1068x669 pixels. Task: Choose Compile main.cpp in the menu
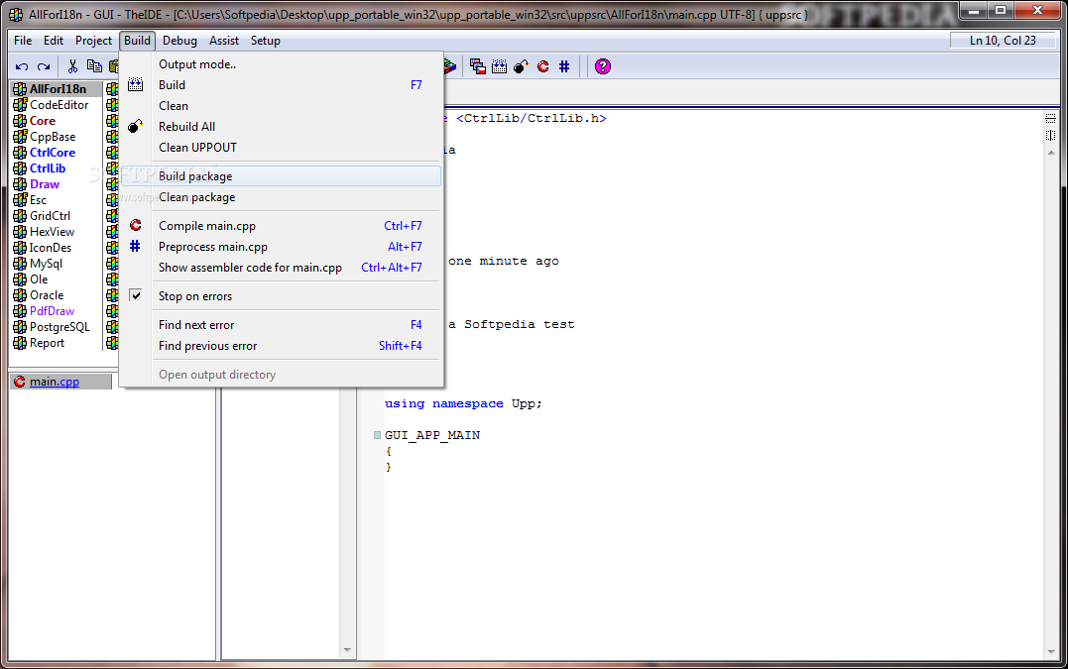coord(281,226)
